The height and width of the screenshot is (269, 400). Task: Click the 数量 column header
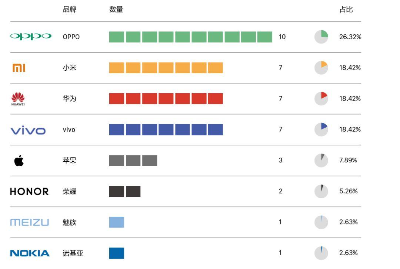[x=116, y=10]
